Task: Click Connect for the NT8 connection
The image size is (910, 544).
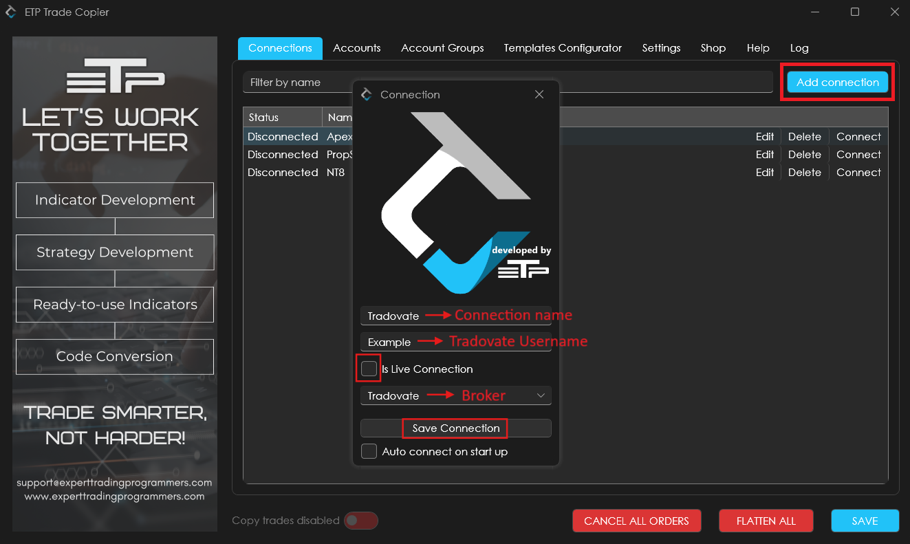Action: point(858,173)
